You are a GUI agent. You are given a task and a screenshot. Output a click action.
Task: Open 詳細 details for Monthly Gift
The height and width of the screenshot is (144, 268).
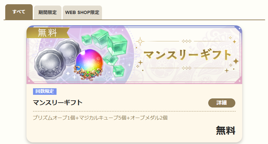tap(222, 103)
